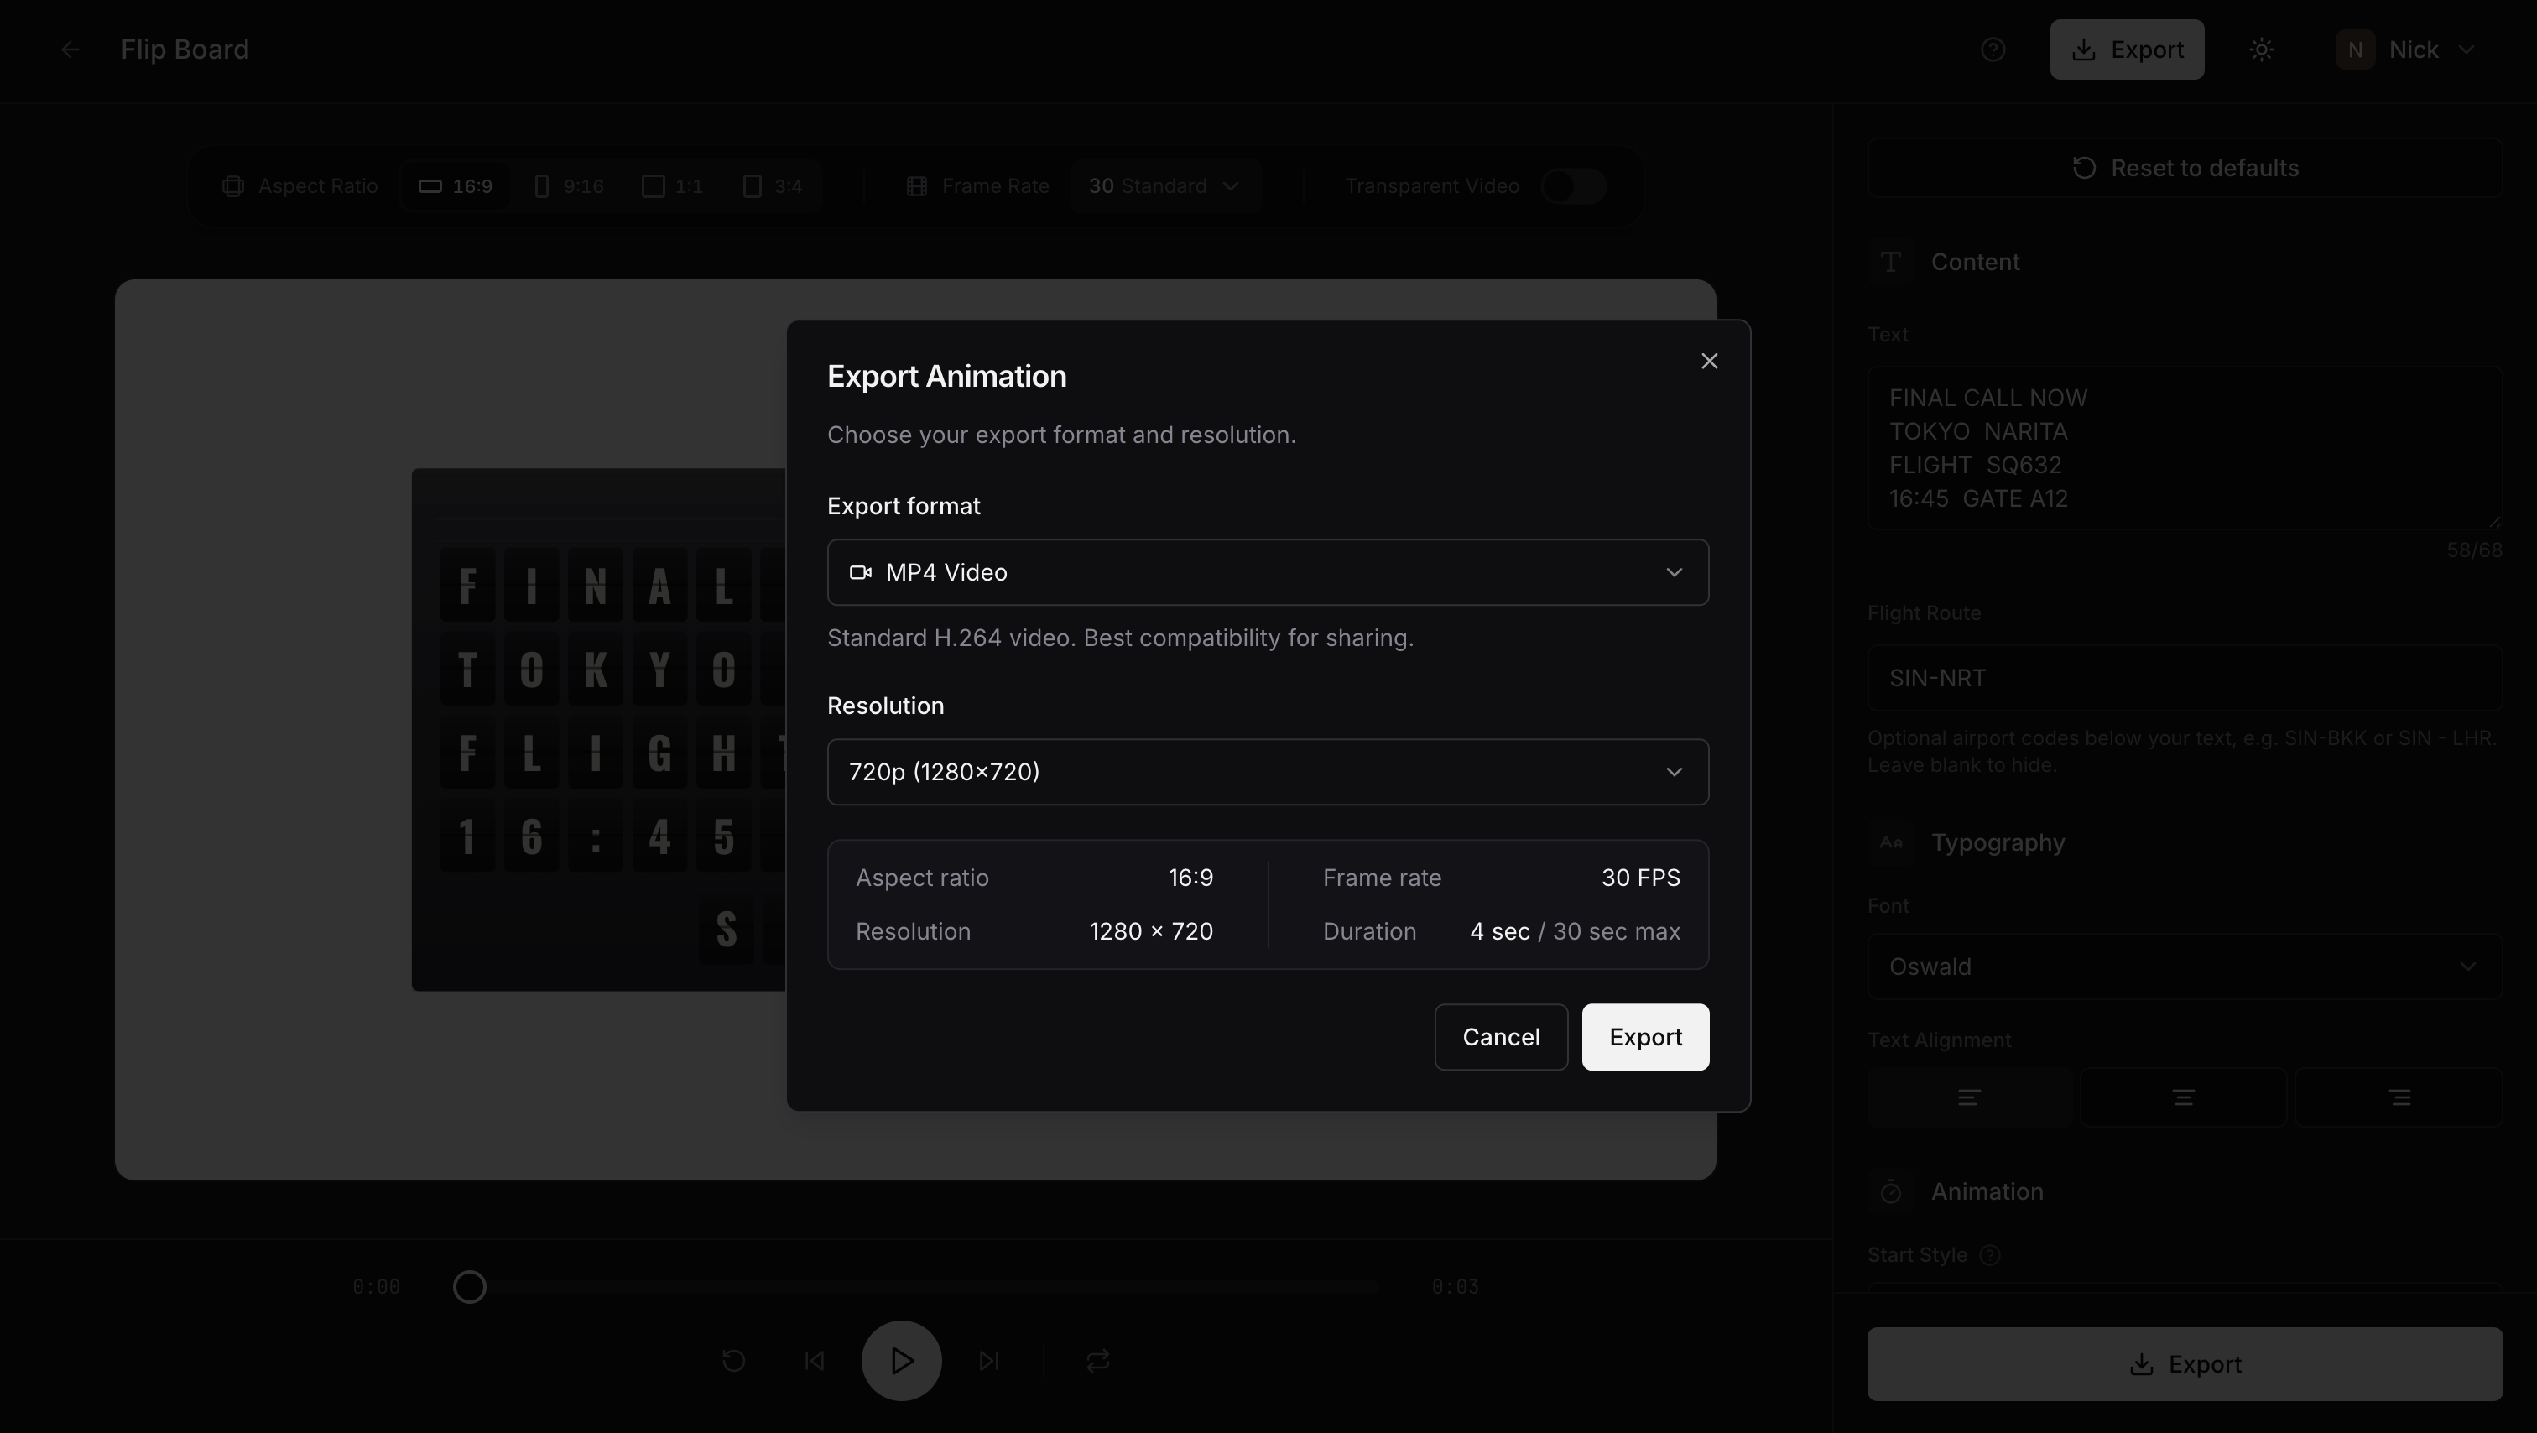Enable the Transparent Video switch

(1574, 186)
